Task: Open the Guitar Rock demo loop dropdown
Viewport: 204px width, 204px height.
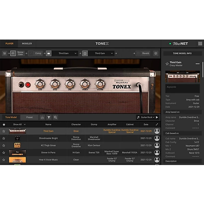Action: coord(148,117)
